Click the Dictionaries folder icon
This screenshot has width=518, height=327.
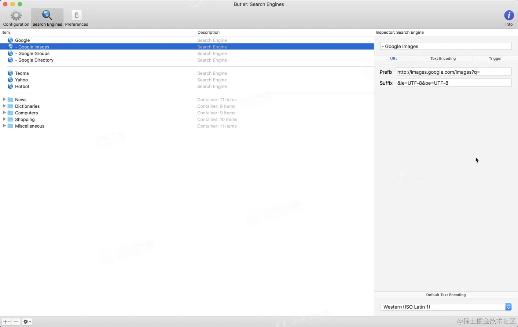click(11, 106)
